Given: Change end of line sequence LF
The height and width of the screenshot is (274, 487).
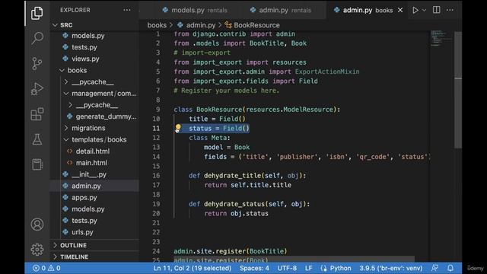Looking at the screenshot, I should (x=308, y=268).
